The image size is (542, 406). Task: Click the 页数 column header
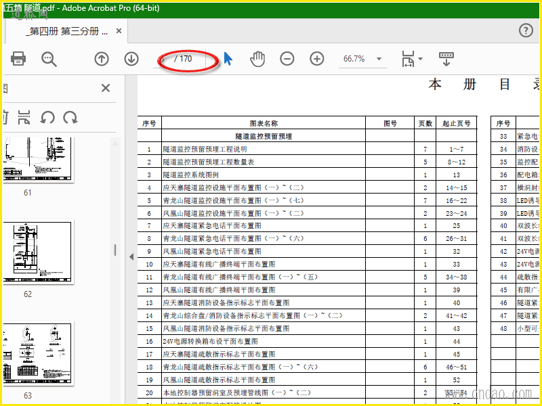pos(425,123)
